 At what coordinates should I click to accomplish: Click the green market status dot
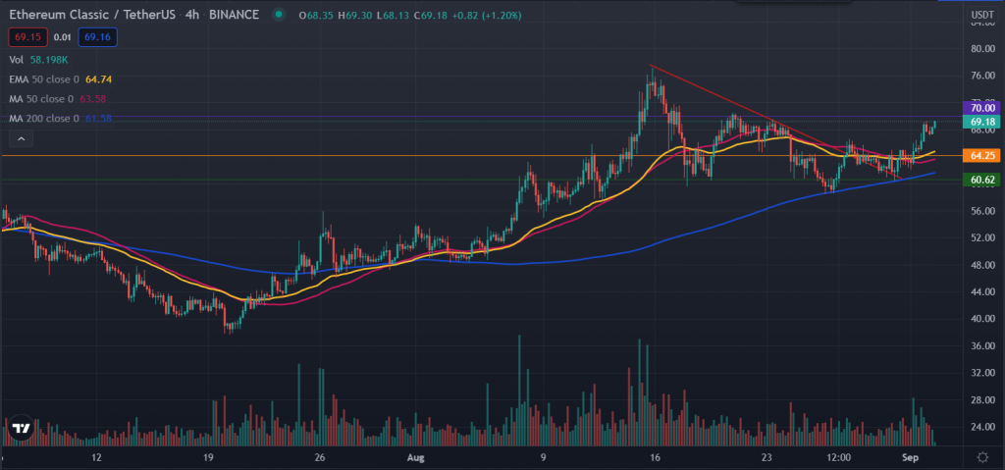coord(278,14)
